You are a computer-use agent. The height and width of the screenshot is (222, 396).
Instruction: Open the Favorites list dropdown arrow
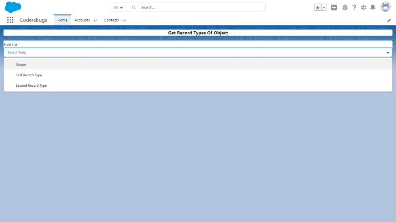point(324,8)
